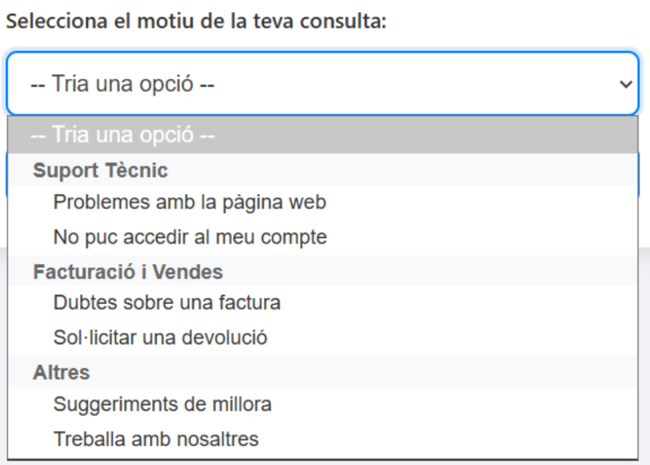Click the dropdown chevron arrow
Image resolution: width=650 pixels, height=465 pixels.
pyautogui.click(x=625, y=84)
